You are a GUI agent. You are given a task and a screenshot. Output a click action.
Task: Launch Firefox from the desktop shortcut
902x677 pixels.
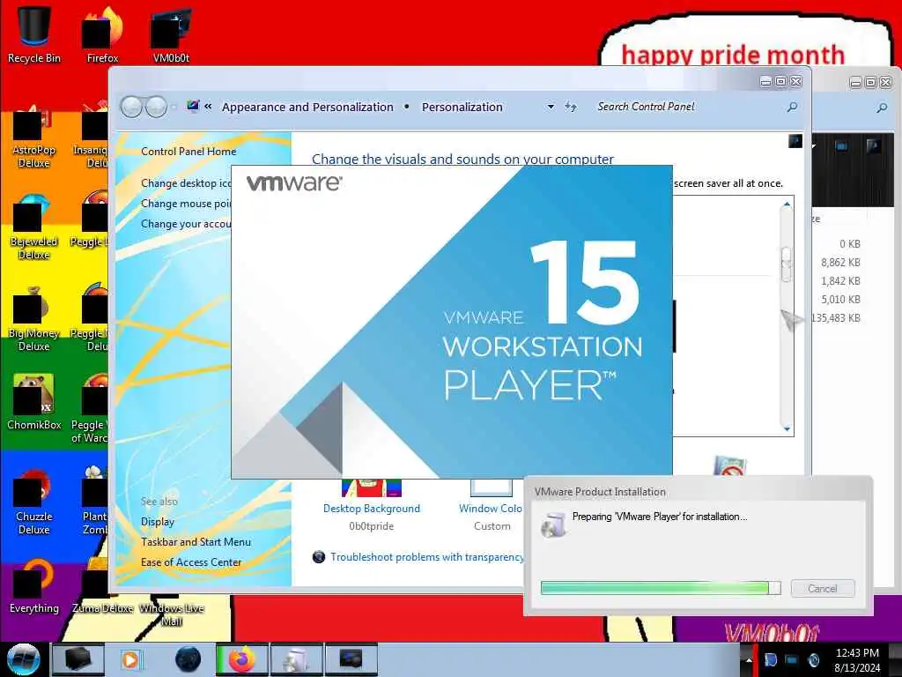(102, 34)
